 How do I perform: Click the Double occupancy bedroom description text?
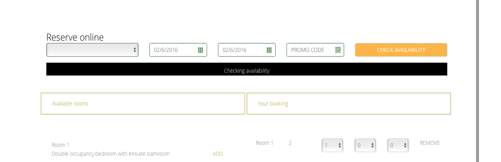point(111,154)
